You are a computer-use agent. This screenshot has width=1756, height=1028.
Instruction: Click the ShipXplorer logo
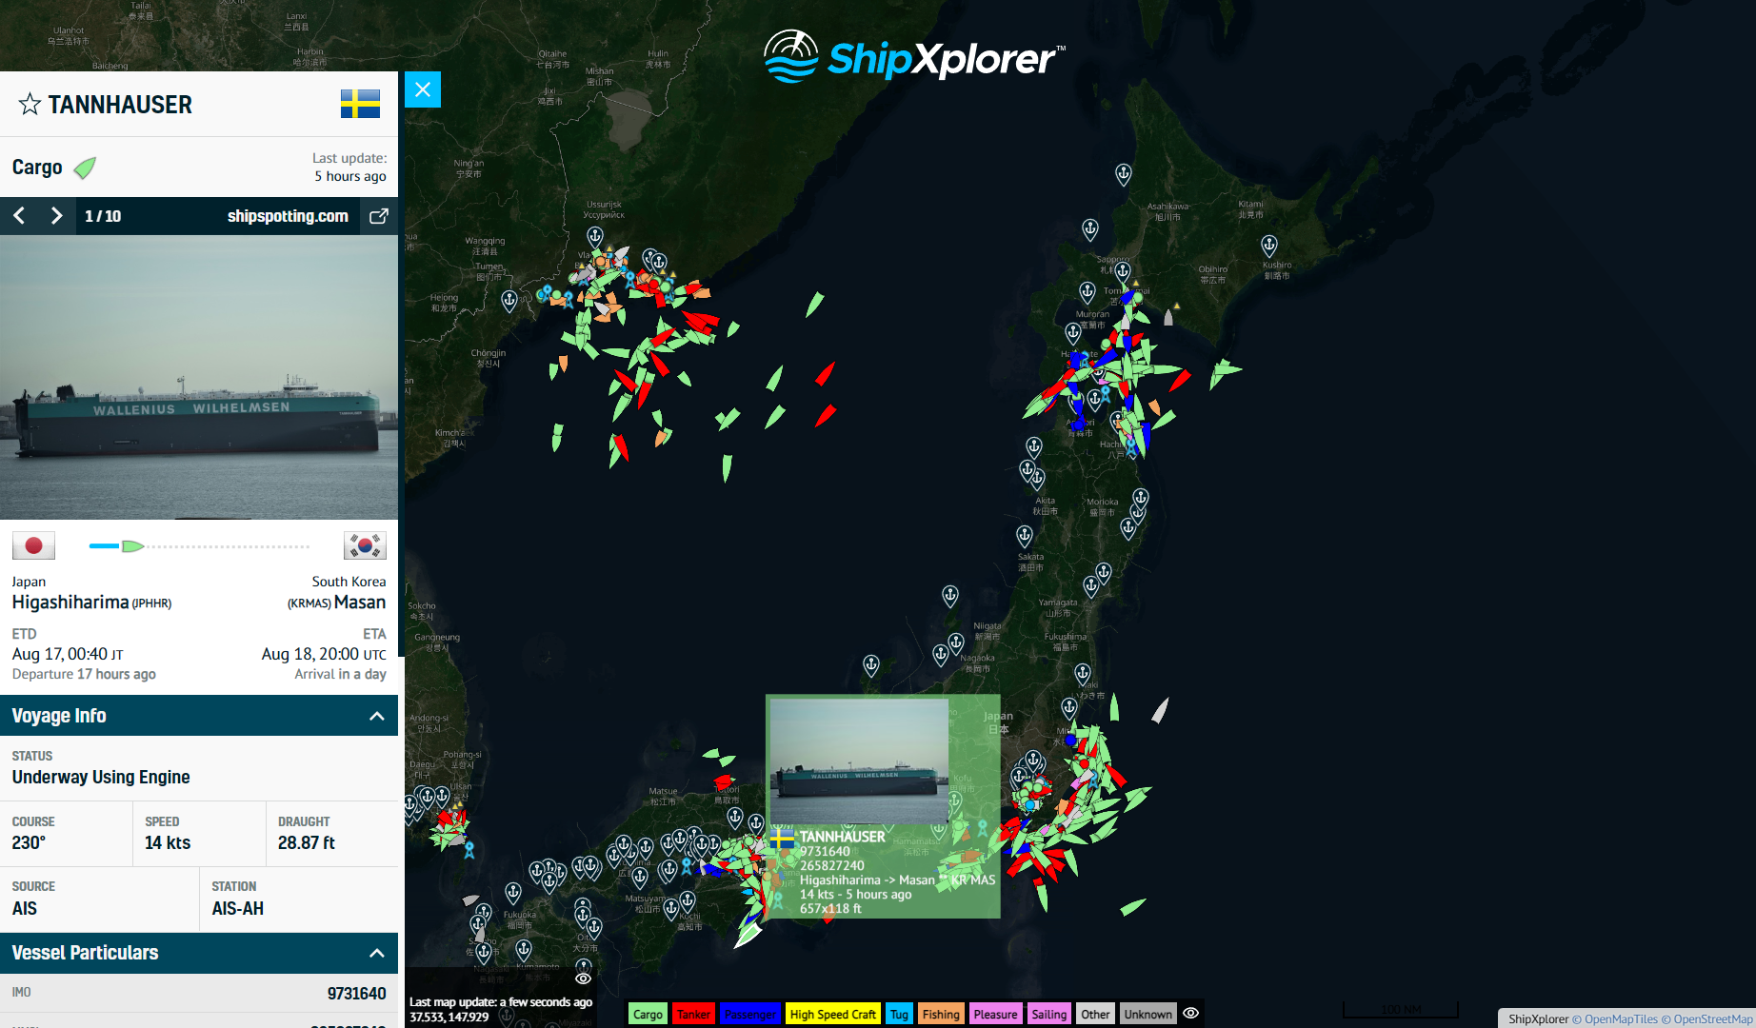click(914, 57)
